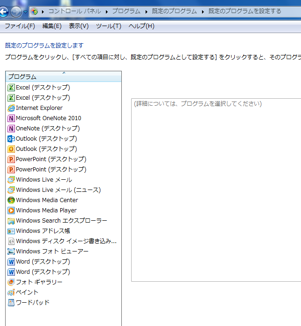
Task: Select the yellow Outlook (デスクトップ) icon
Action: pyautogui.click(x=11, y=149)
